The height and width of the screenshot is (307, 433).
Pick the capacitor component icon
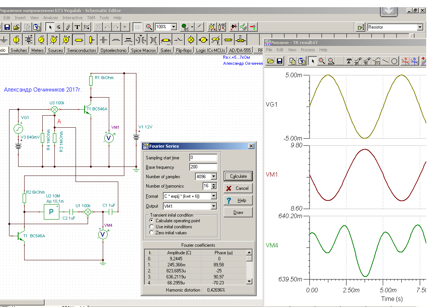[103, 40]
